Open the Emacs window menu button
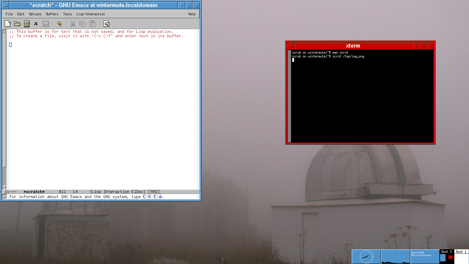469x264 pixels. [x=5, y=5]
